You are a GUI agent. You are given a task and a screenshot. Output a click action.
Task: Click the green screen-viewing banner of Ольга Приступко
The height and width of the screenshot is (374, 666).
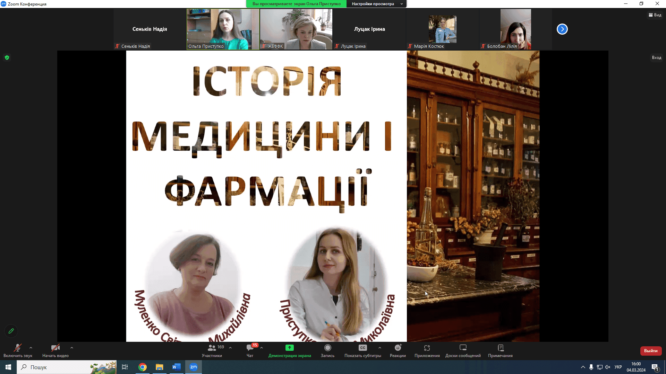[296, 4]
